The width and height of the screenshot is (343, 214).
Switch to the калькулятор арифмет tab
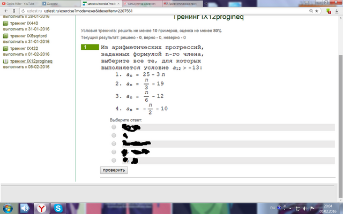(142, 4)
